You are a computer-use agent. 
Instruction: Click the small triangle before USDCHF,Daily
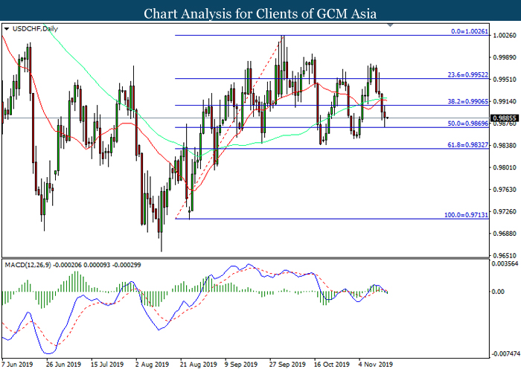(7, 29)
